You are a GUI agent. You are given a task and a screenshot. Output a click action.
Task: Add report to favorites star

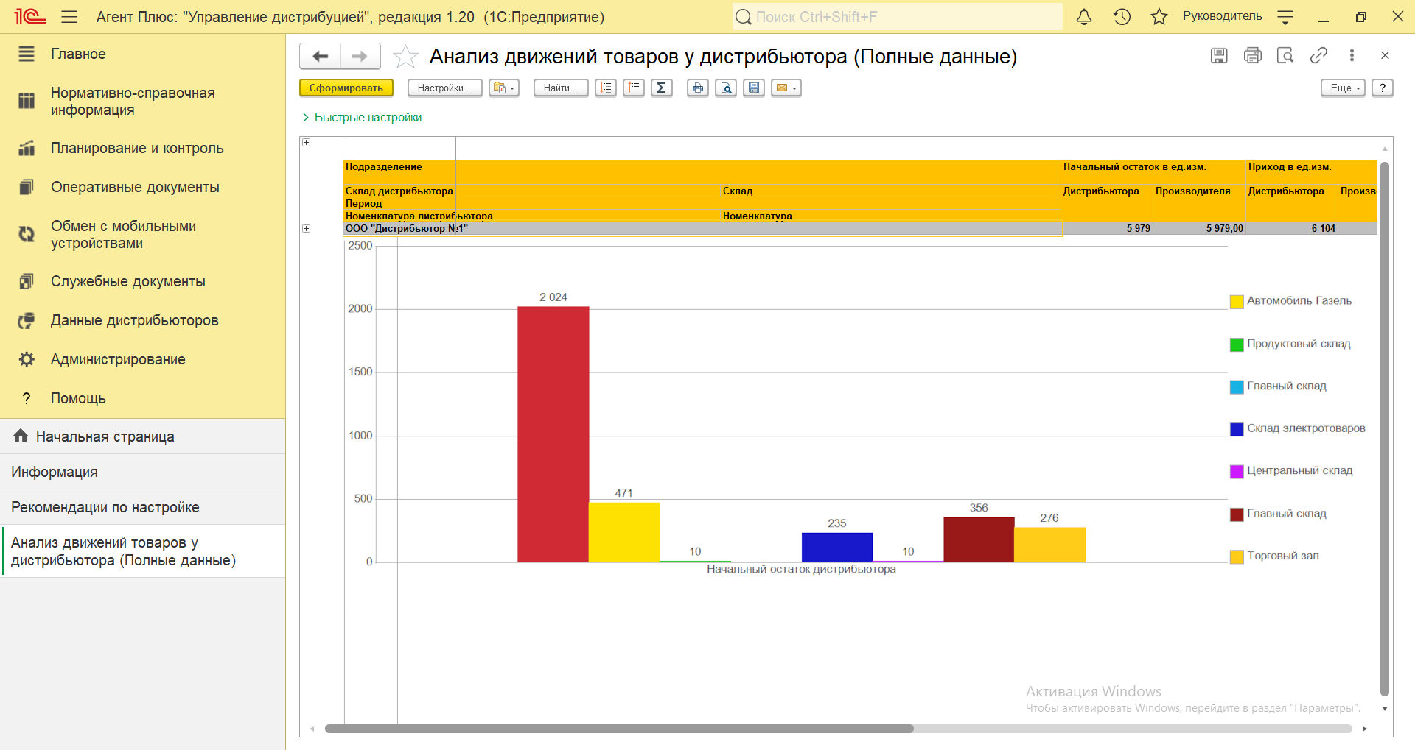[x=405, y=57]
